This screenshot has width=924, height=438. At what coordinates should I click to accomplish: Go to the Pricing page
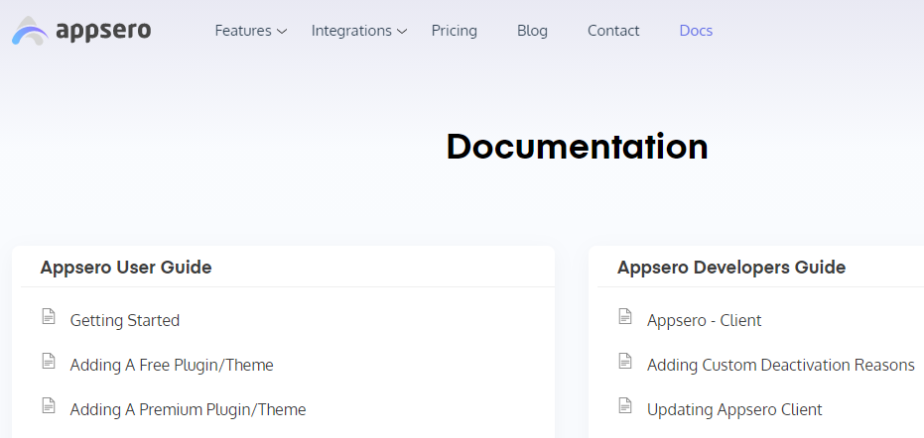[x=455, y=31]
